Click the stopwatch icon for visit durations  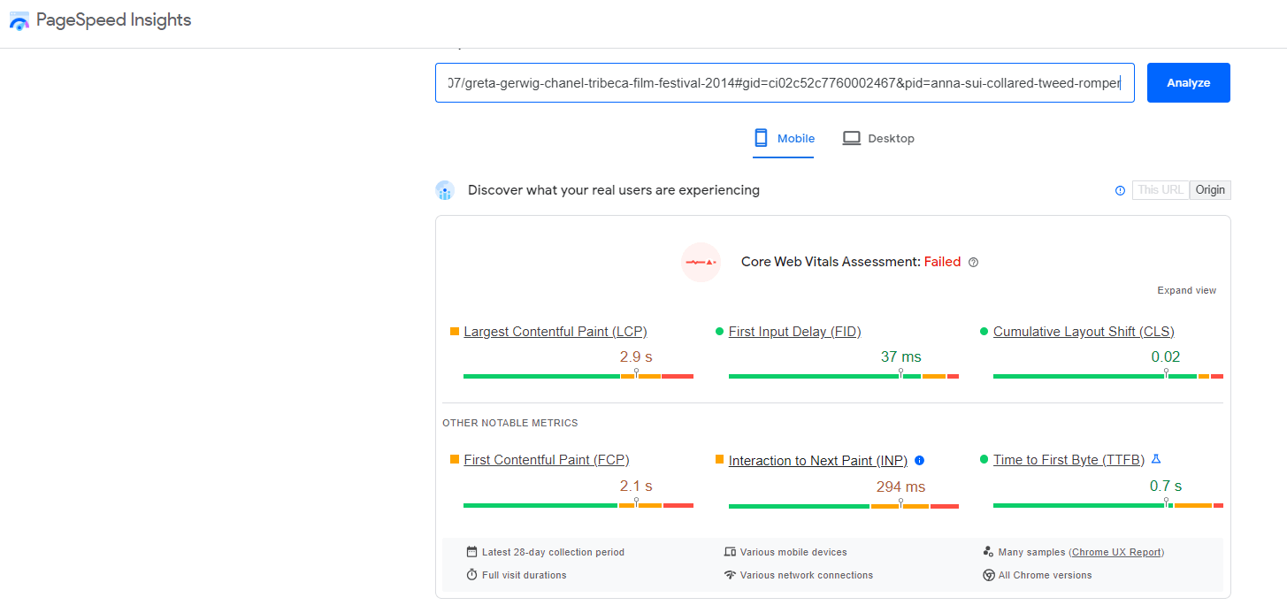point(471,575)
